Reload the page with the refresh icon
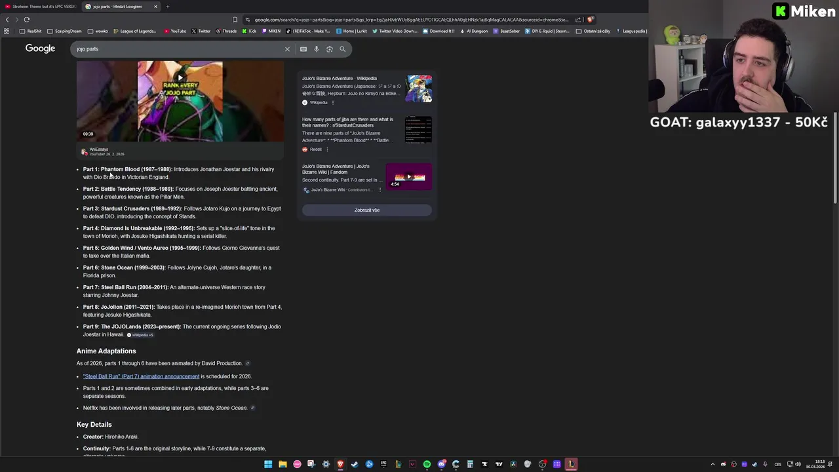839x472 pixels. (x=27, y=20)
